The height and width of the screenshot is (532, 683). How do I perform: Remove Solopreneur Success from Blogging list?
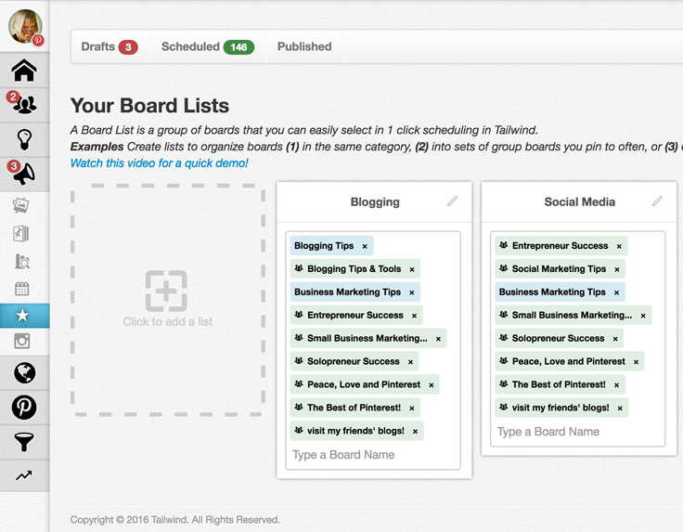410,362
